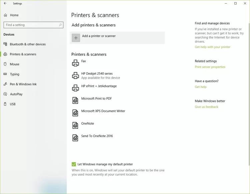Click the Bluetooth & other devices icon
250x194 pixels.
5,44
